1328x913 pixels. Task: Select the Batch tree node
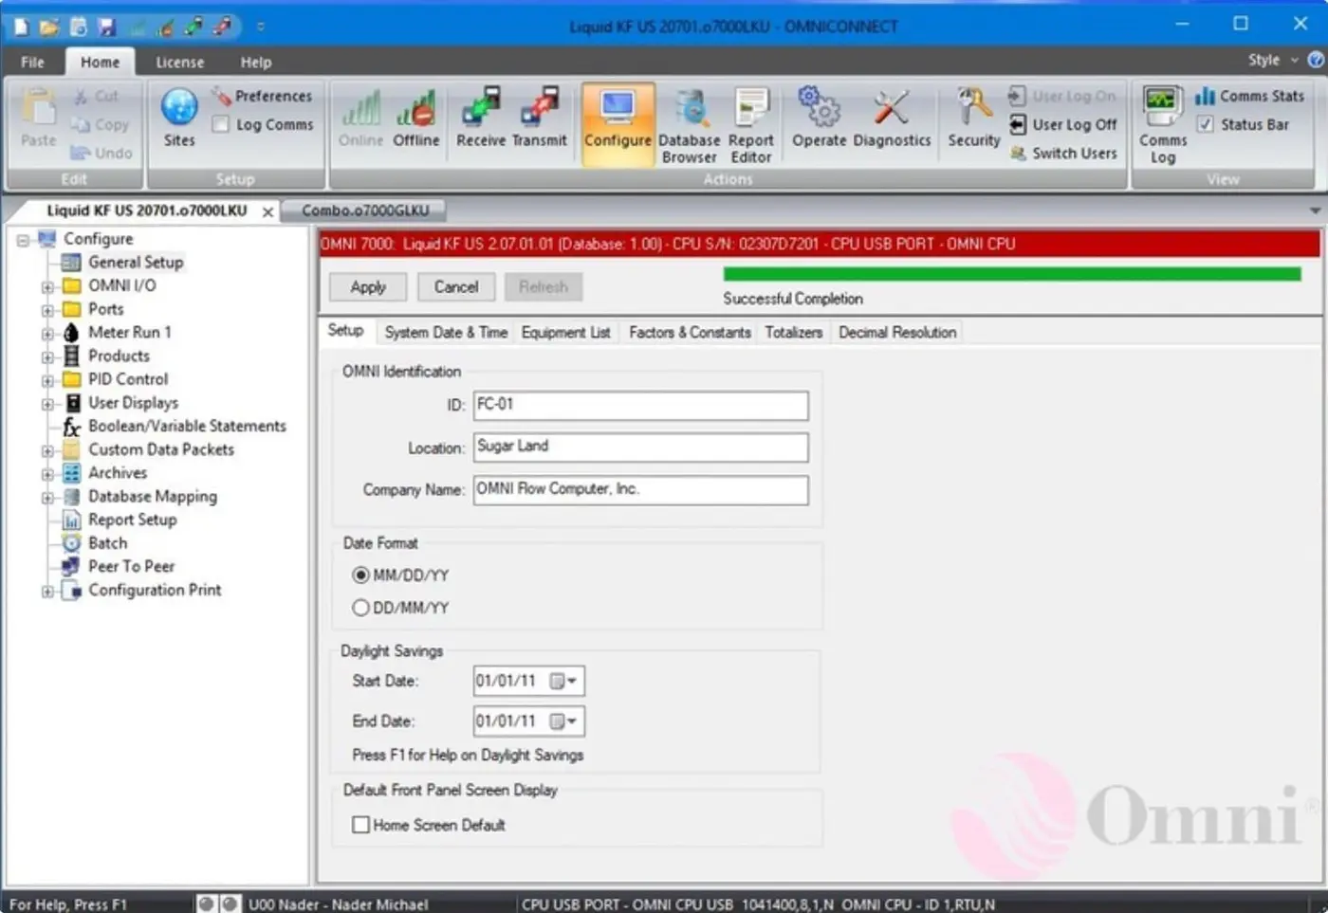pyautogui.click(x=107, y=543)
